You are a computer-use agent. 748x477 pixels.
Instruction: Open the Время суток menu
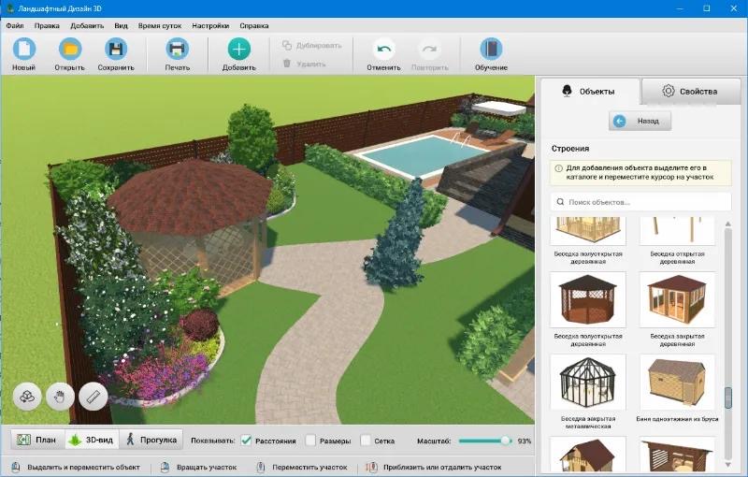pyautogui.click(x=160, y=26)
